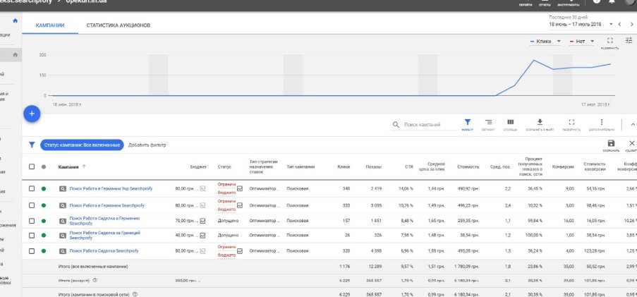Click the 70,00 грн. budget cell

(x=187, y=221)
